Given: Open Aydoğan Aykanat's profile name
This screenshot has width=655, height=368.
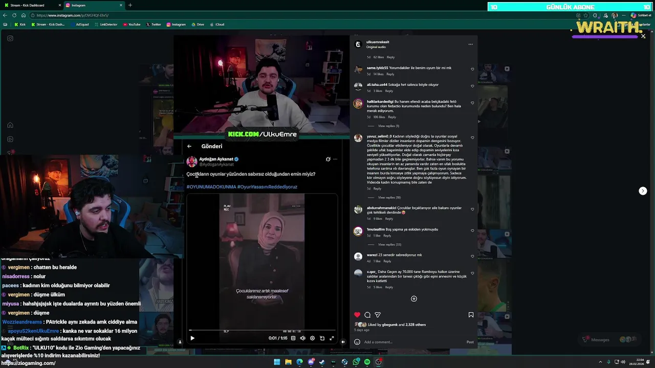Looking at the screenshot, I should click(x=216, y=159).
